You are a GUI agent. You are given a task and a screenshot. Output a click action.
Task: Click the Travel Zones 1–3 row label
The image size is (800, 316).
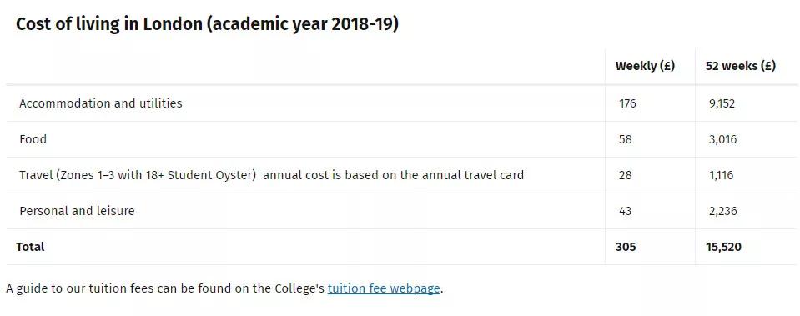click(x=271, y=175)
